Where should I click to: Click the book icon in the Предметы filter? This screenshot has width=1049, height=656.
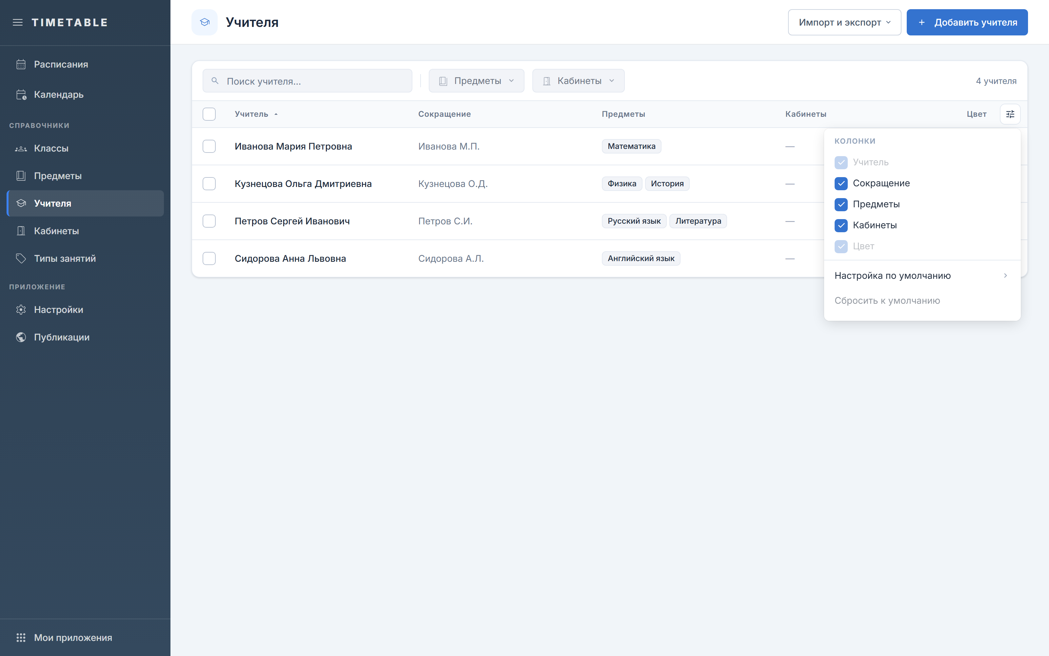(443, 81)
